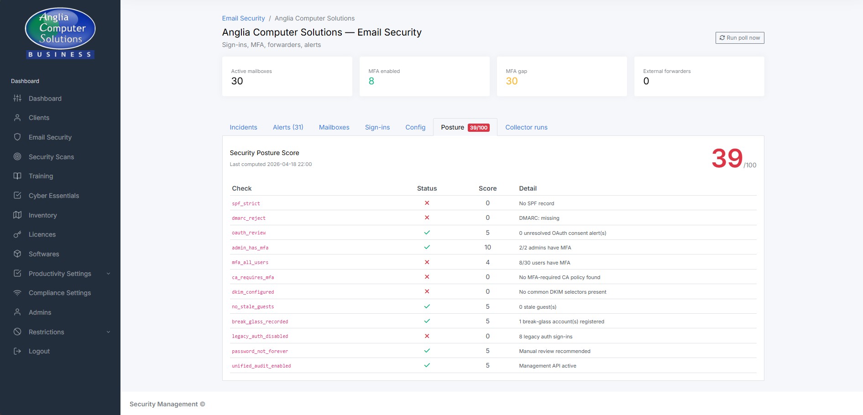Screen dimensions: 863x415
Task: Click the Cyber Essentials checkmark icon
Action: 18,195
